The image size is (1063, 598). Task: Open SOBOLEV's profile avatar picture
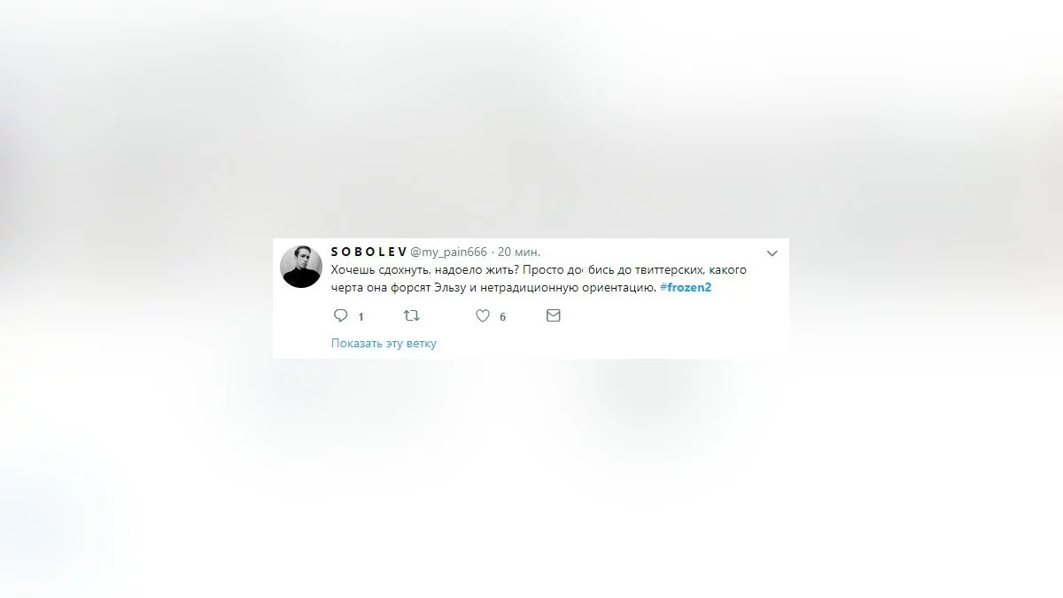pos(301,266)
